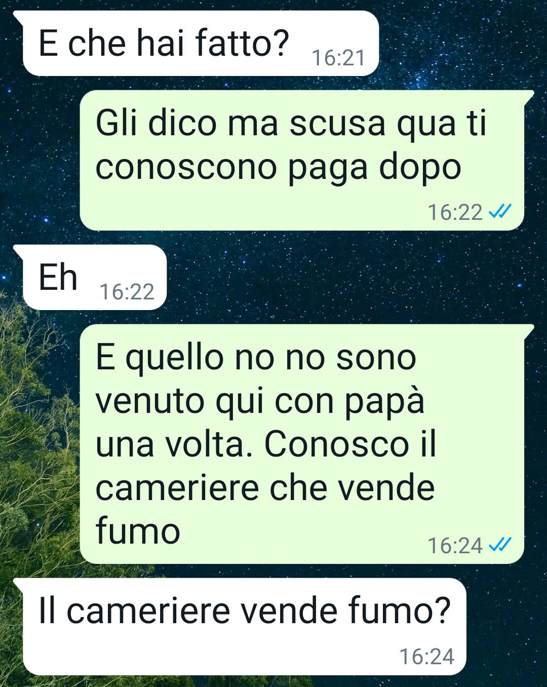Viewport: 547px width, 687px height.
Task: Select the "Gli dico ma scusa" sent message
Action: (x=302, y=160)
